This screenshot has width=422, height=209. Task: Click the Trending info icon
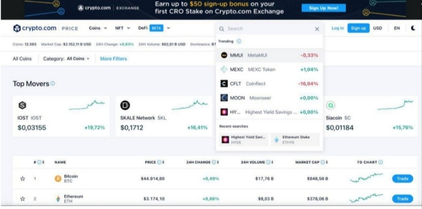click(239, 41)
